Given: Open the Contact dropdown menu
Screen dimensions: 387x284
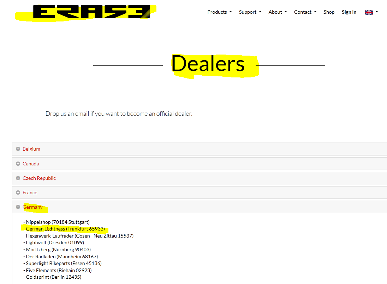Looking at the screenshot, I should click(x=305, y=12).
